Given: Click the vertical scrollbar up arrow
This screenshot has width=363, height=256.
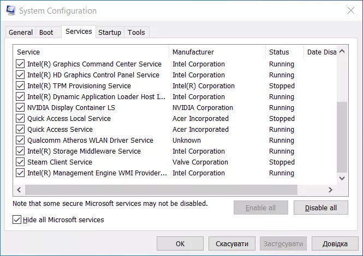Looking at the screenshot, I should point(342,52).
